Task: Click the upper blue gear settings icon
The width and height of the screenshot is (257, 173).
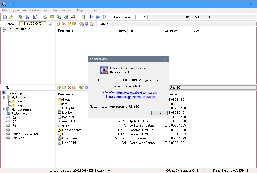Action: click(87, 24)
